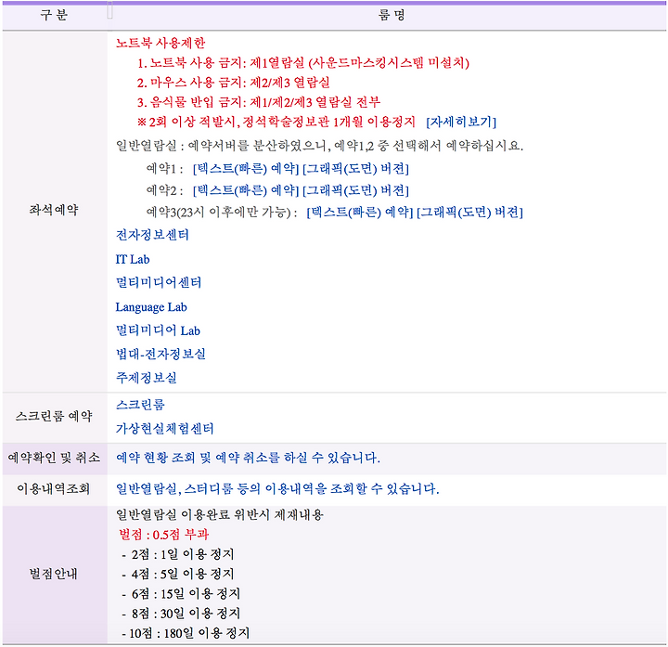Click the 좌석예약 row label
The image size is (668, 647).
coord(54,210)
